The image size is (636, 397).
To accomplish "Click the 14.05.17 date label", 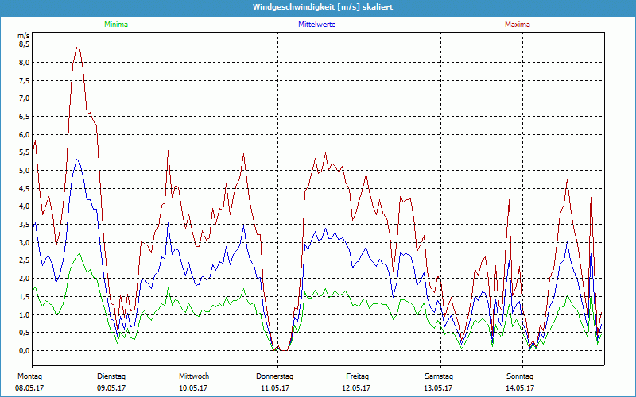I will pos(520,388).
